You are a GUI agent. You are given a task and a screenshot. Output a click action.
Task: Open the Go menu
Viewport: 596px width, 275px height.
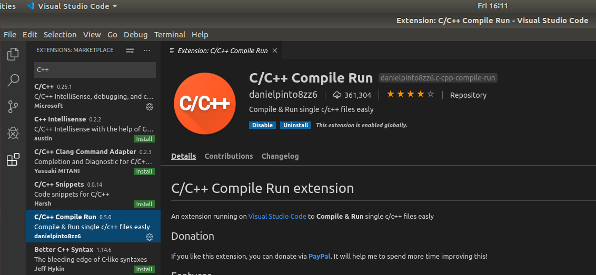112,35
